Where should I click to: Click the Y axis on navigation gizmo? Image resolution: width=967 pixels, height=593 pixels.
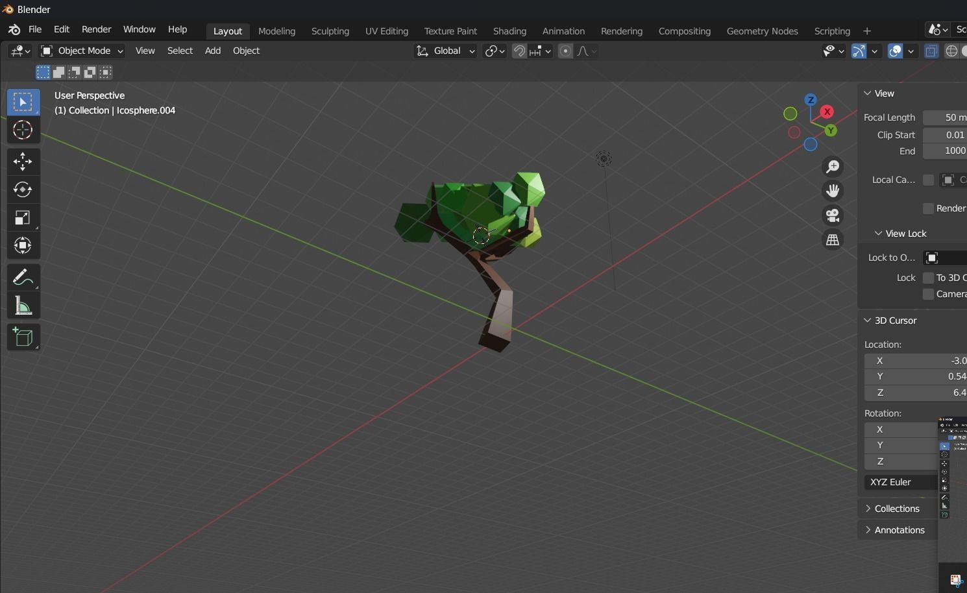(831, 130)
